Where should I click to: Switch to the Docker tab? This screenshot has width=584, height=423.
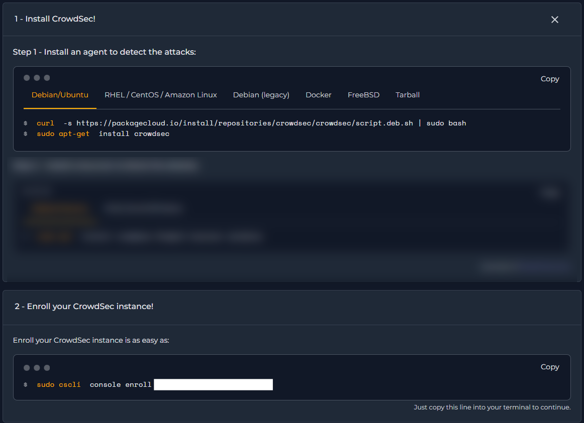pyautogui.click(x=319, y=95)
